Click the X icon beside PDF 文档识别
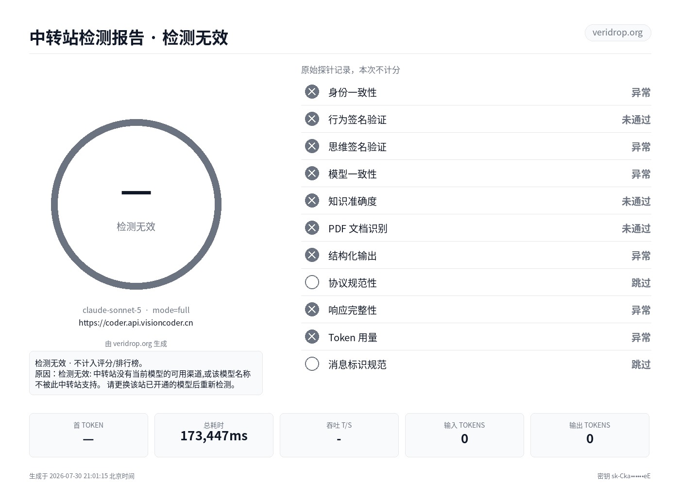680x486 pixels. point(312,228)
